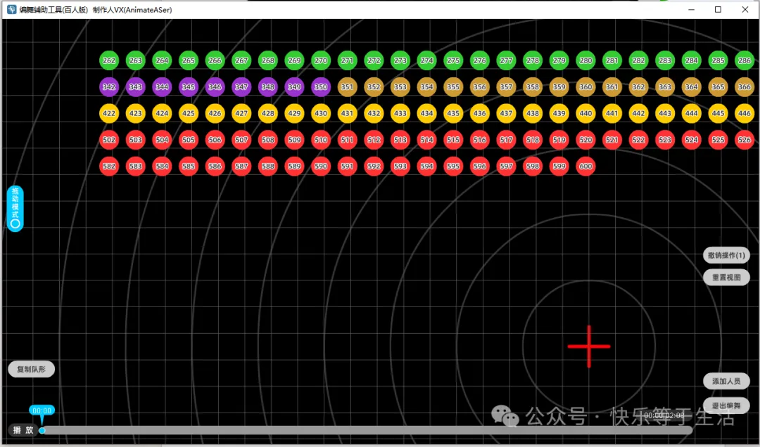Click the gray timeline track bar
This screenshot has height=447, width=760.
(367, 431)
